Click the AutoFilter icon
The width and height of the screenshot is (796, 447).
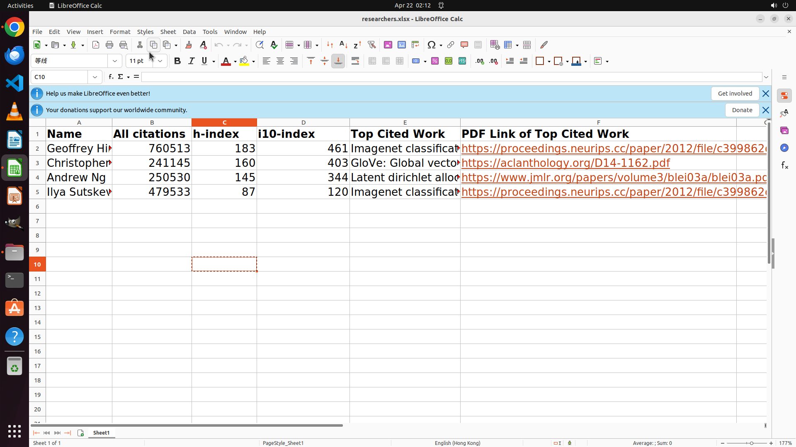371,45
